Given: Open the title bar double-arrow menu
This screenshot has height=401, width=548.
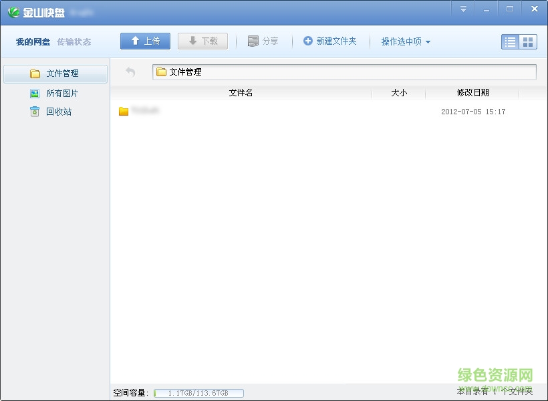Looking at the screenshot, I should click(463, 9).
